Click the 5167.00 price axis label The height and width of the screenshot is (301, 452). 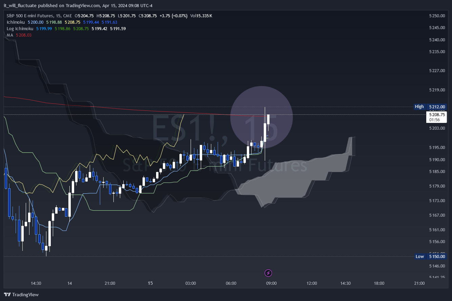[436, 215]
